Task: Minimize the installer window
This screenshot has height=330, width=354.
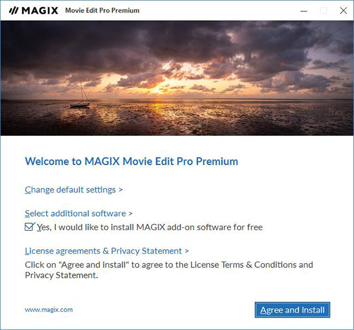Action: point(304,11)
